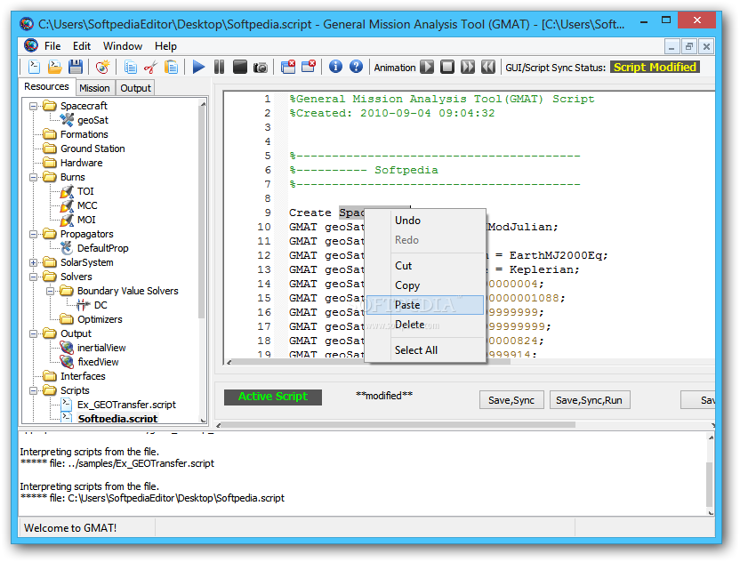Save script using the floppy disk icon
The image size is (740, 562).
tap(76, 67)
